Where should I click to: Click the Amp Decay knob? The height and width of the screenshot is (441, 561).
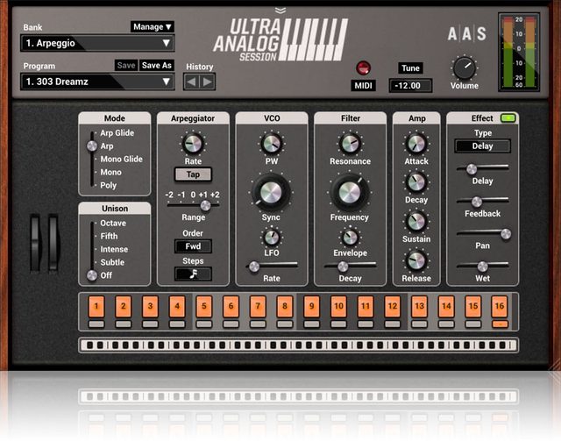416,182
